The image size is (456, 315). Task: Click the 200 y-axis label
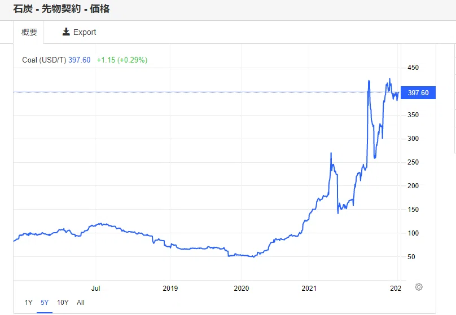413,186
